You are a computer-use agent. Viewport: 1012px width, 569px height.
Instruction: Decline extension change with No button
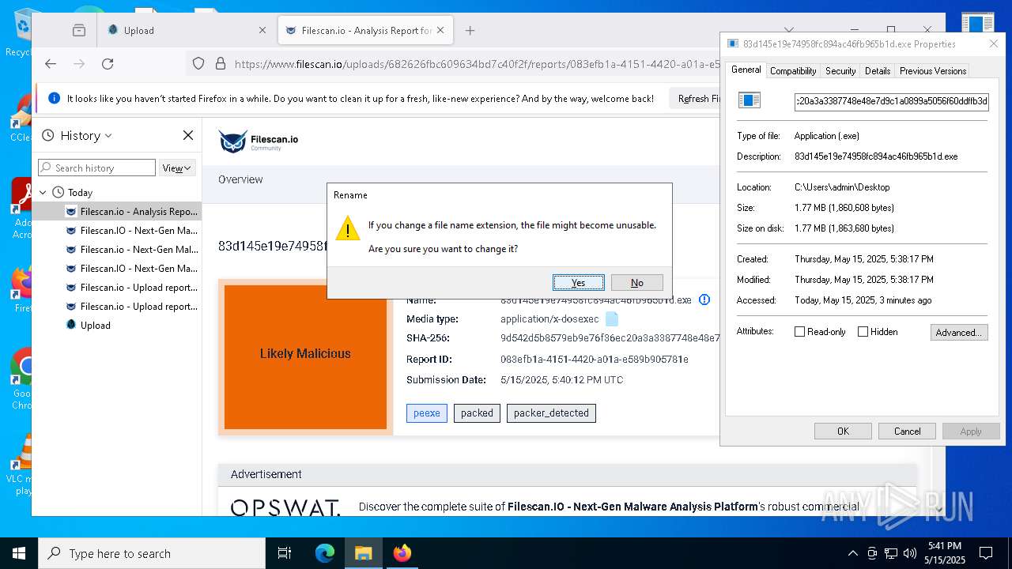pyautogui.click(x=637, y=283)
